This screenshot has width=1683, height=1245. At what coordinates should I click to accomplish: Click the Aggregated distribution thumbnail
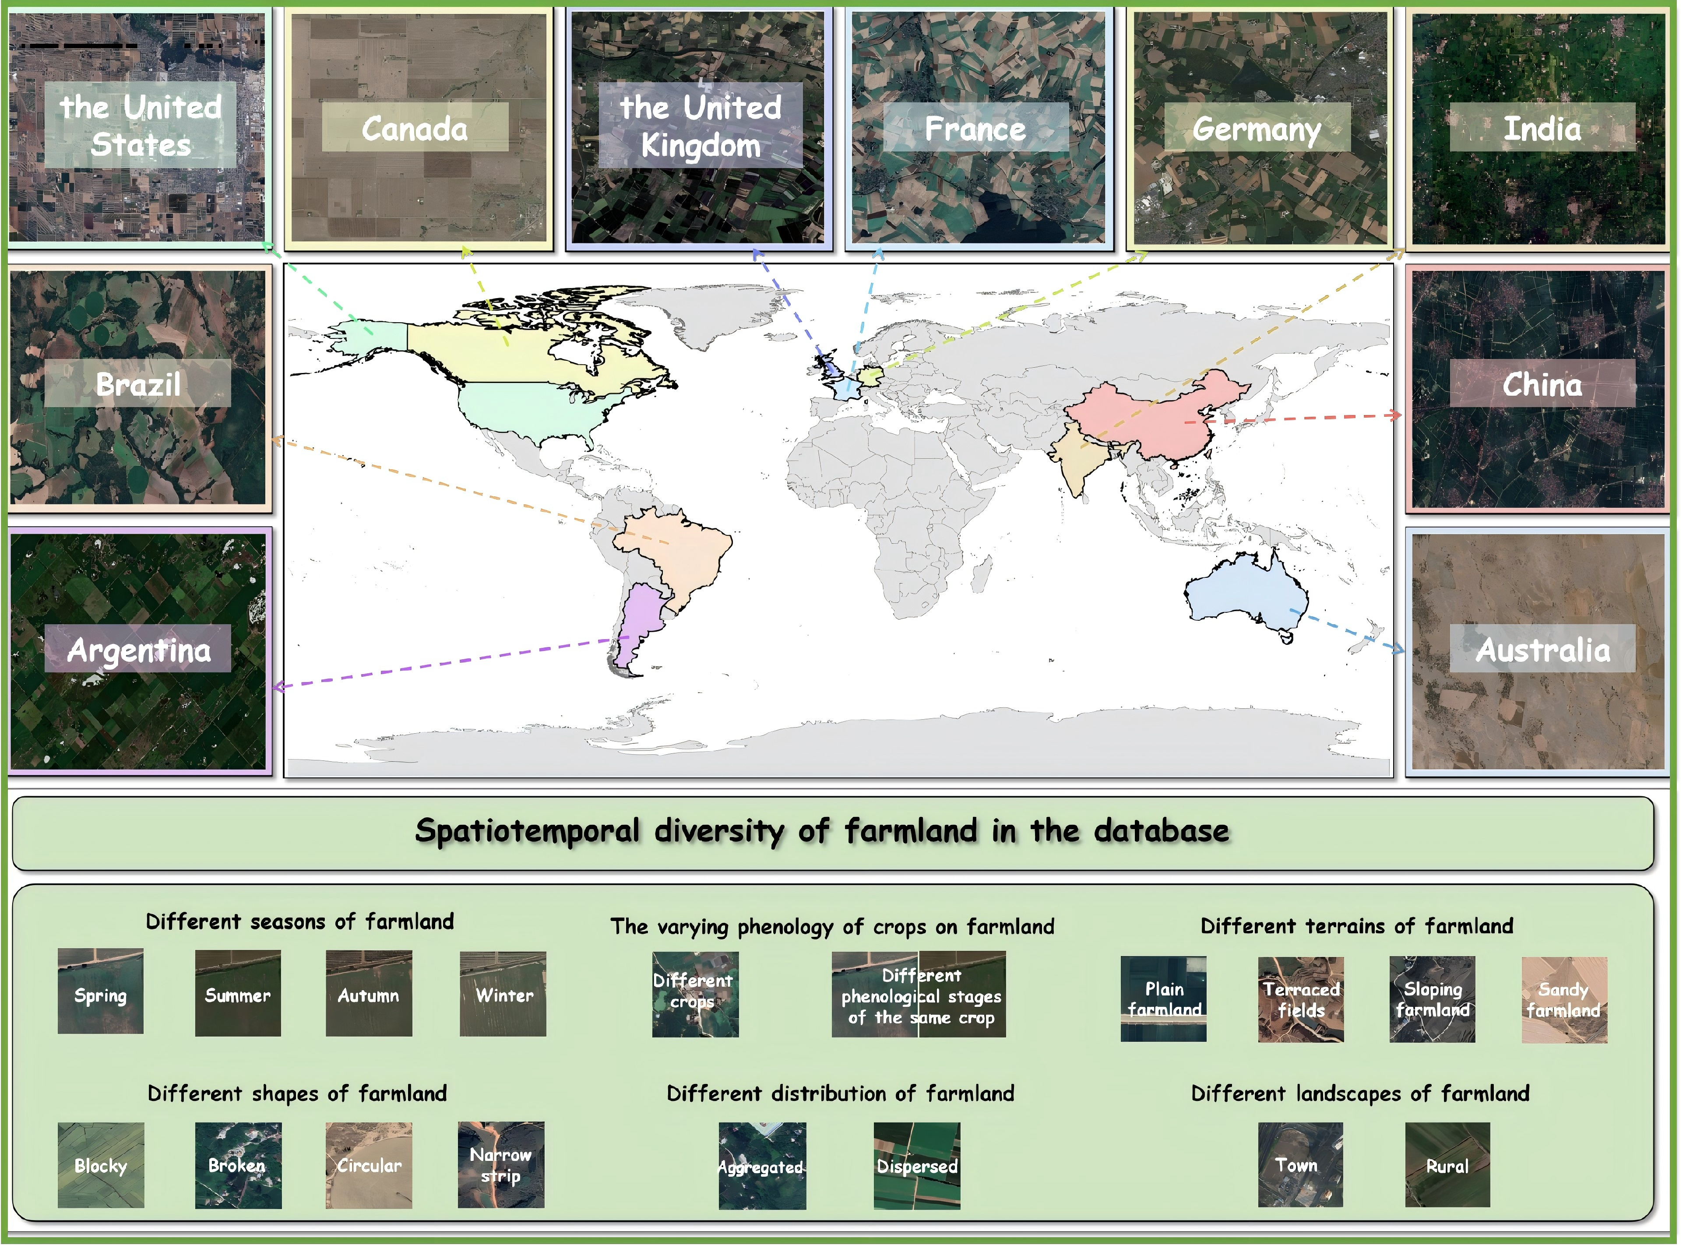coord(762,1166)
